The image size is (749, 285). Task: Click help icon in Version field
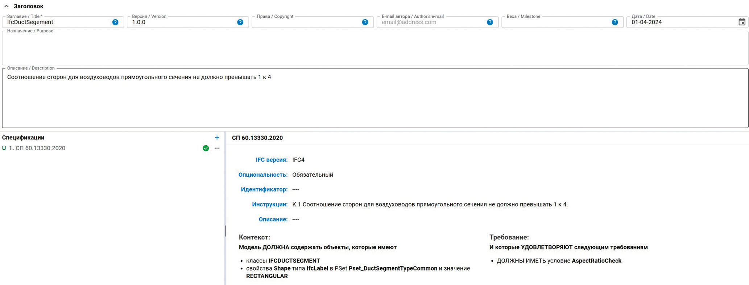tap(240, 22)
